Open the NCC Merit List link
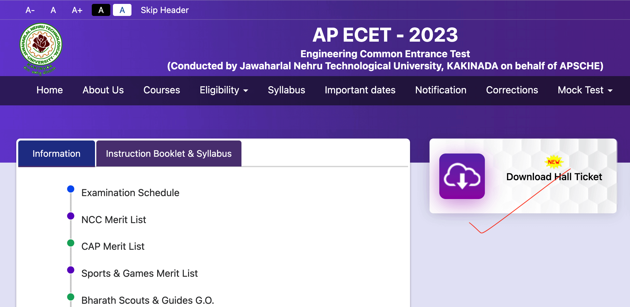 pos(114,220)
